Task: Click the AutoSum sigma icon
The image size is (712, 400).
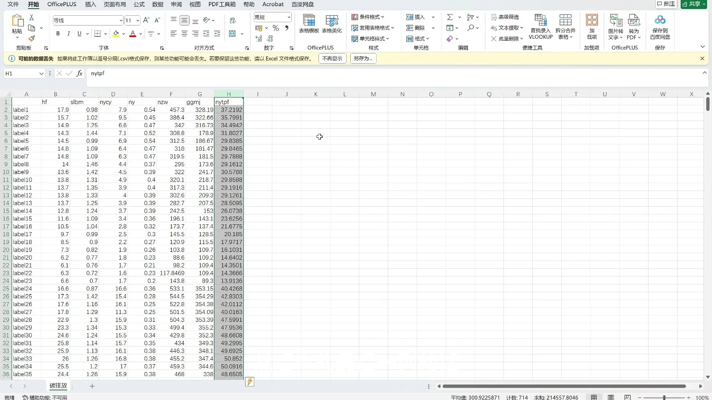Action: [x=450, y=17]
